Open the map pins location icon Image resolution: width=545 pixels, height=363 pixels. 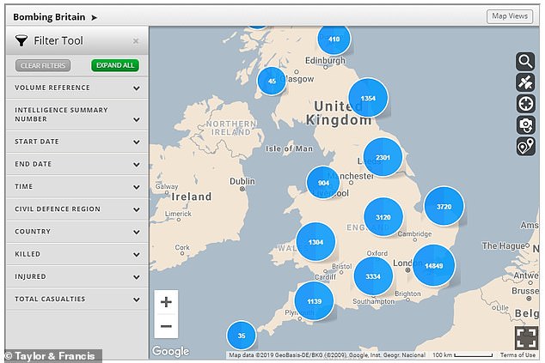(525, 147)
